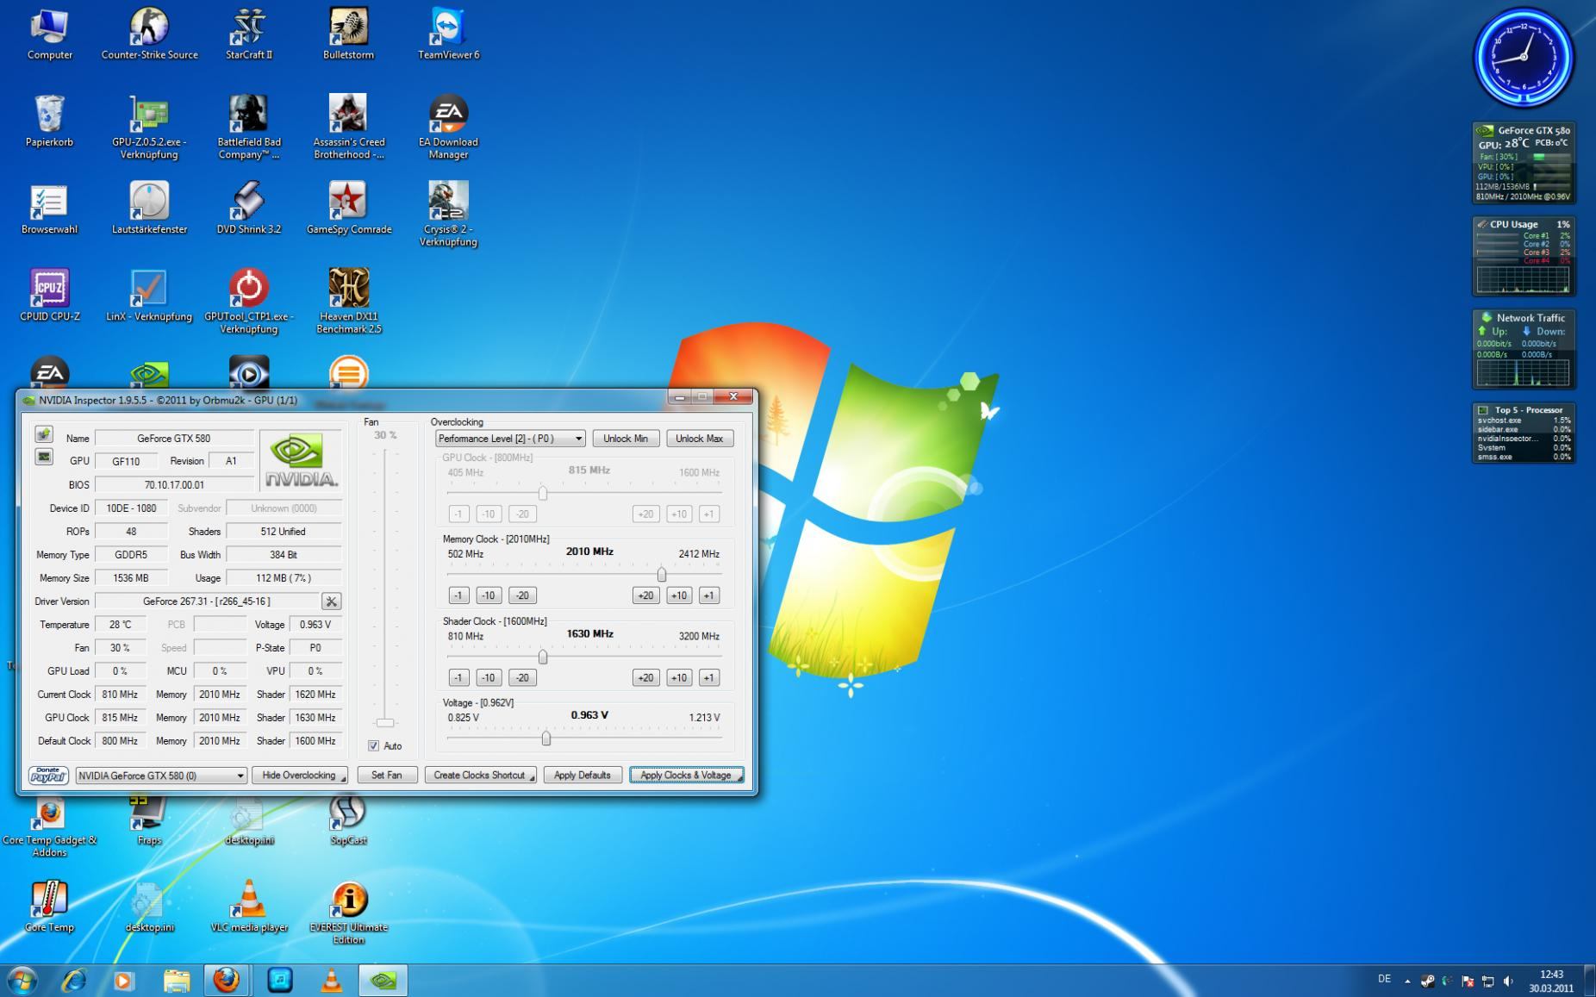Open the Heaven DX11 Benchmark 2.5 icon
This screenshot has height=997, width=1596.
pos(348,301)
